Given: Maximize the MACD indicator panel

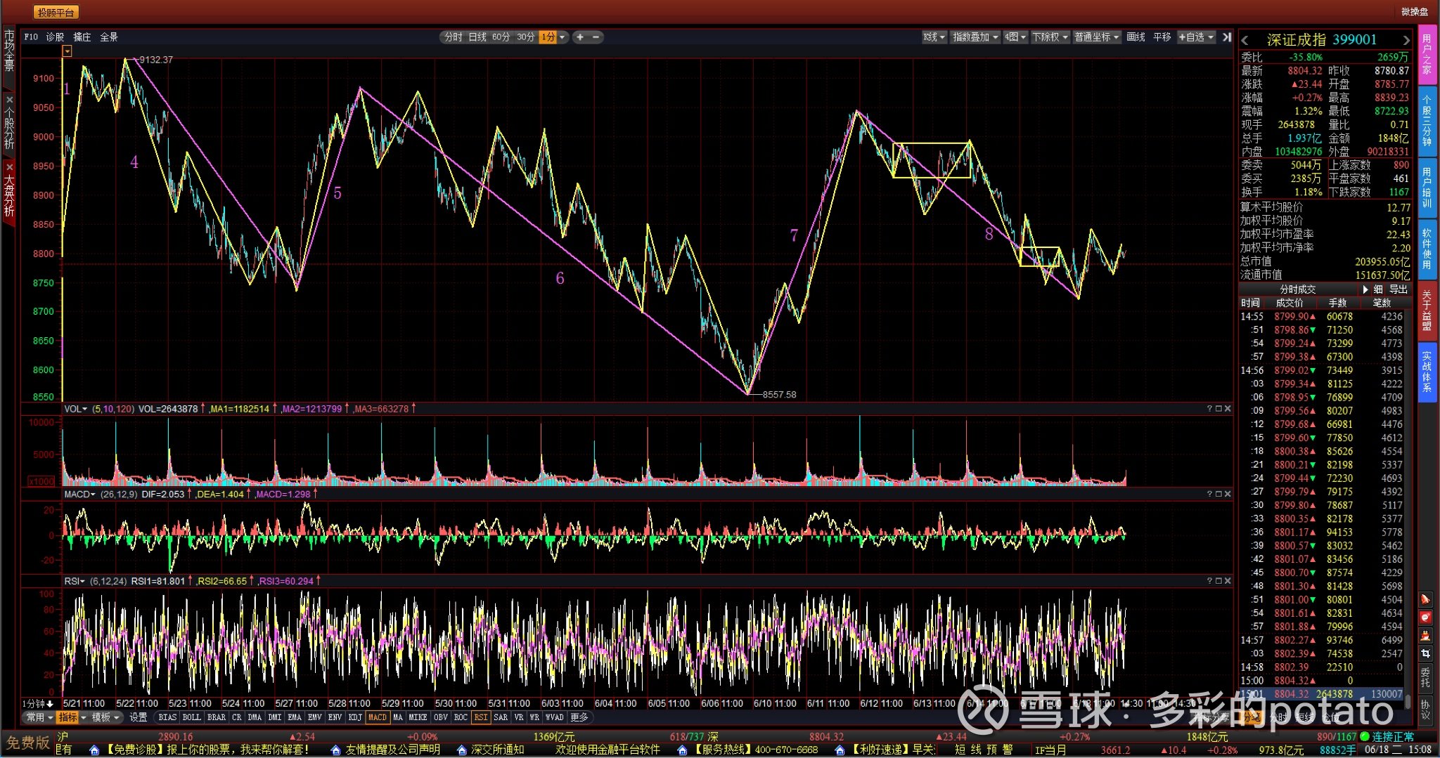Looking at the screenshot, I should [1219, 494].
